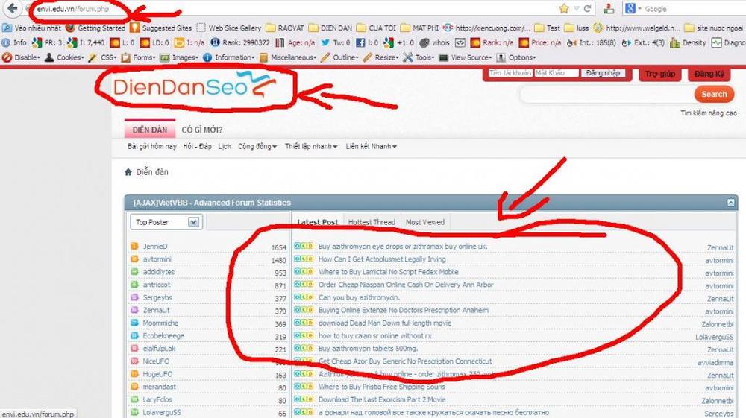Screen dimensions: 746x418
Task: Select the Most Viewed tab
Action: (425, 222)
